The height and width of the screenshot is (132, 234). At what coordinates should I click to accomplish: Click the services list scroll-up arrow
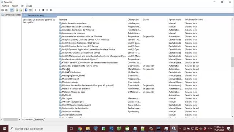(x=233, y=19)
